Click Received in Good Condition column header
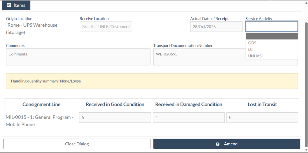This screenshot has height=153, width=308. click(115, 105)
